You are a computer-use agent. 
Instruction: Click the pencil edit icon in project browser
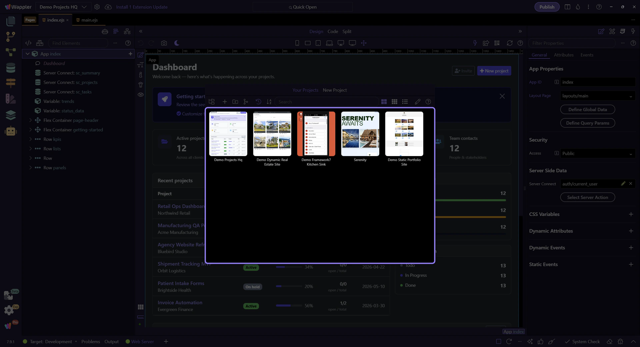click(417, 102)
